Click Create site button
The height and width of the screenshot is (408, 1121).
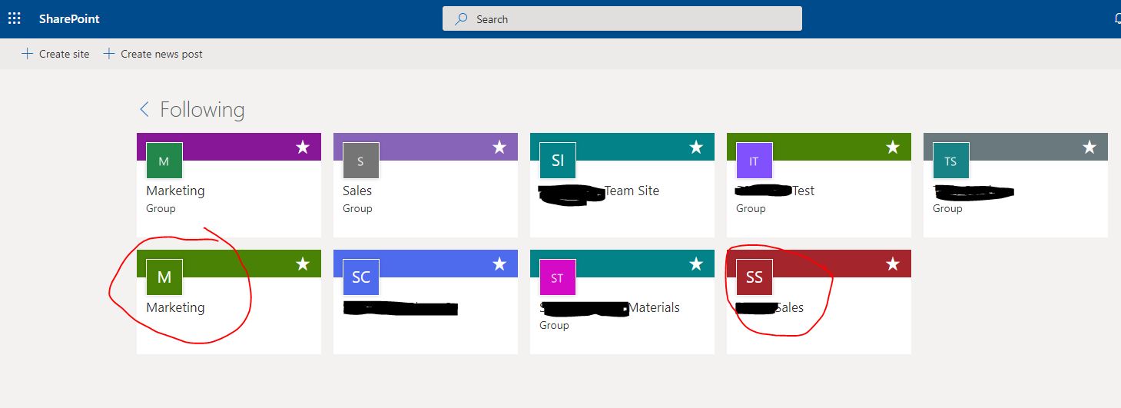pyautogui.click(x=55, y=54)
